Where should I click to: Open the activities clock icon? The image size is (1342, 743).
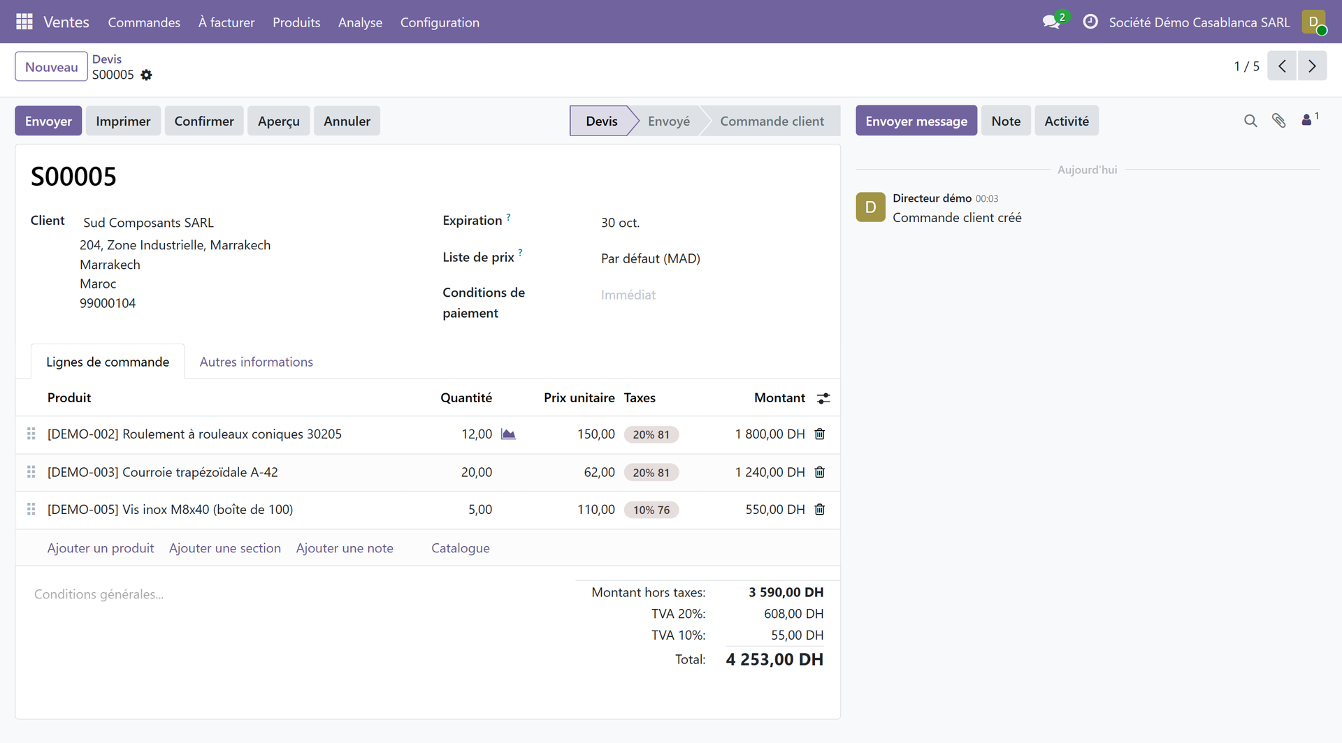pyautogui.click(x=1090, y=22)
